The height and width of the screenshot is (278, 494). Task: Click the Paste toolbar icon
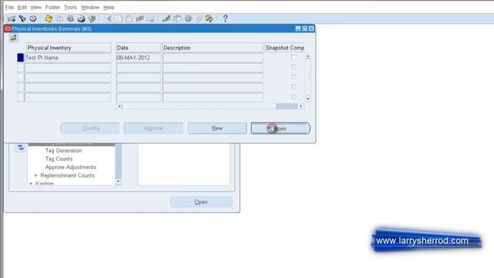129,19
